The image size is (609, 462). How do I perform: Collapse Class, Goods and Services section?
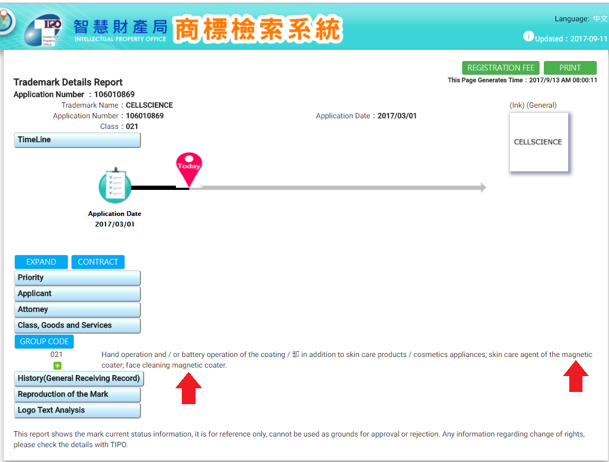77,326
